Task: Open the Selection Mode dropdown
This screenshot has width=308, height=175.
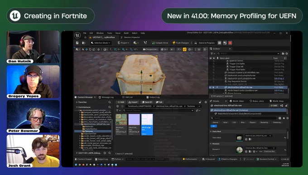Action: [101, 43]
